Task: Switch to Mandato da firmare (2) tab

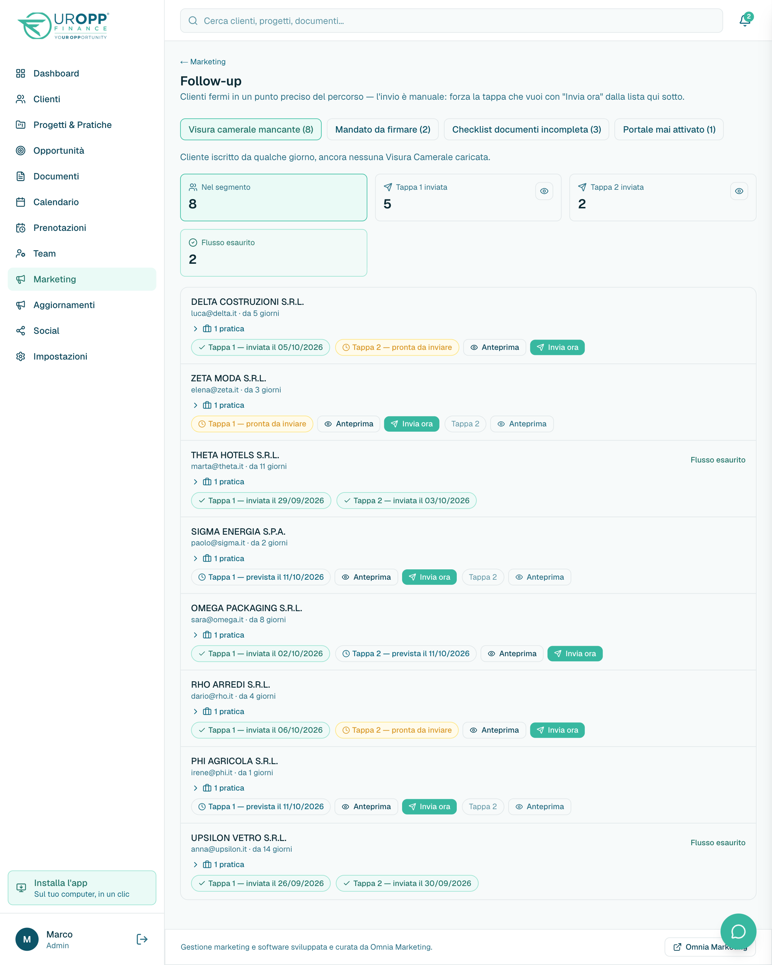Action: [383, 129]
